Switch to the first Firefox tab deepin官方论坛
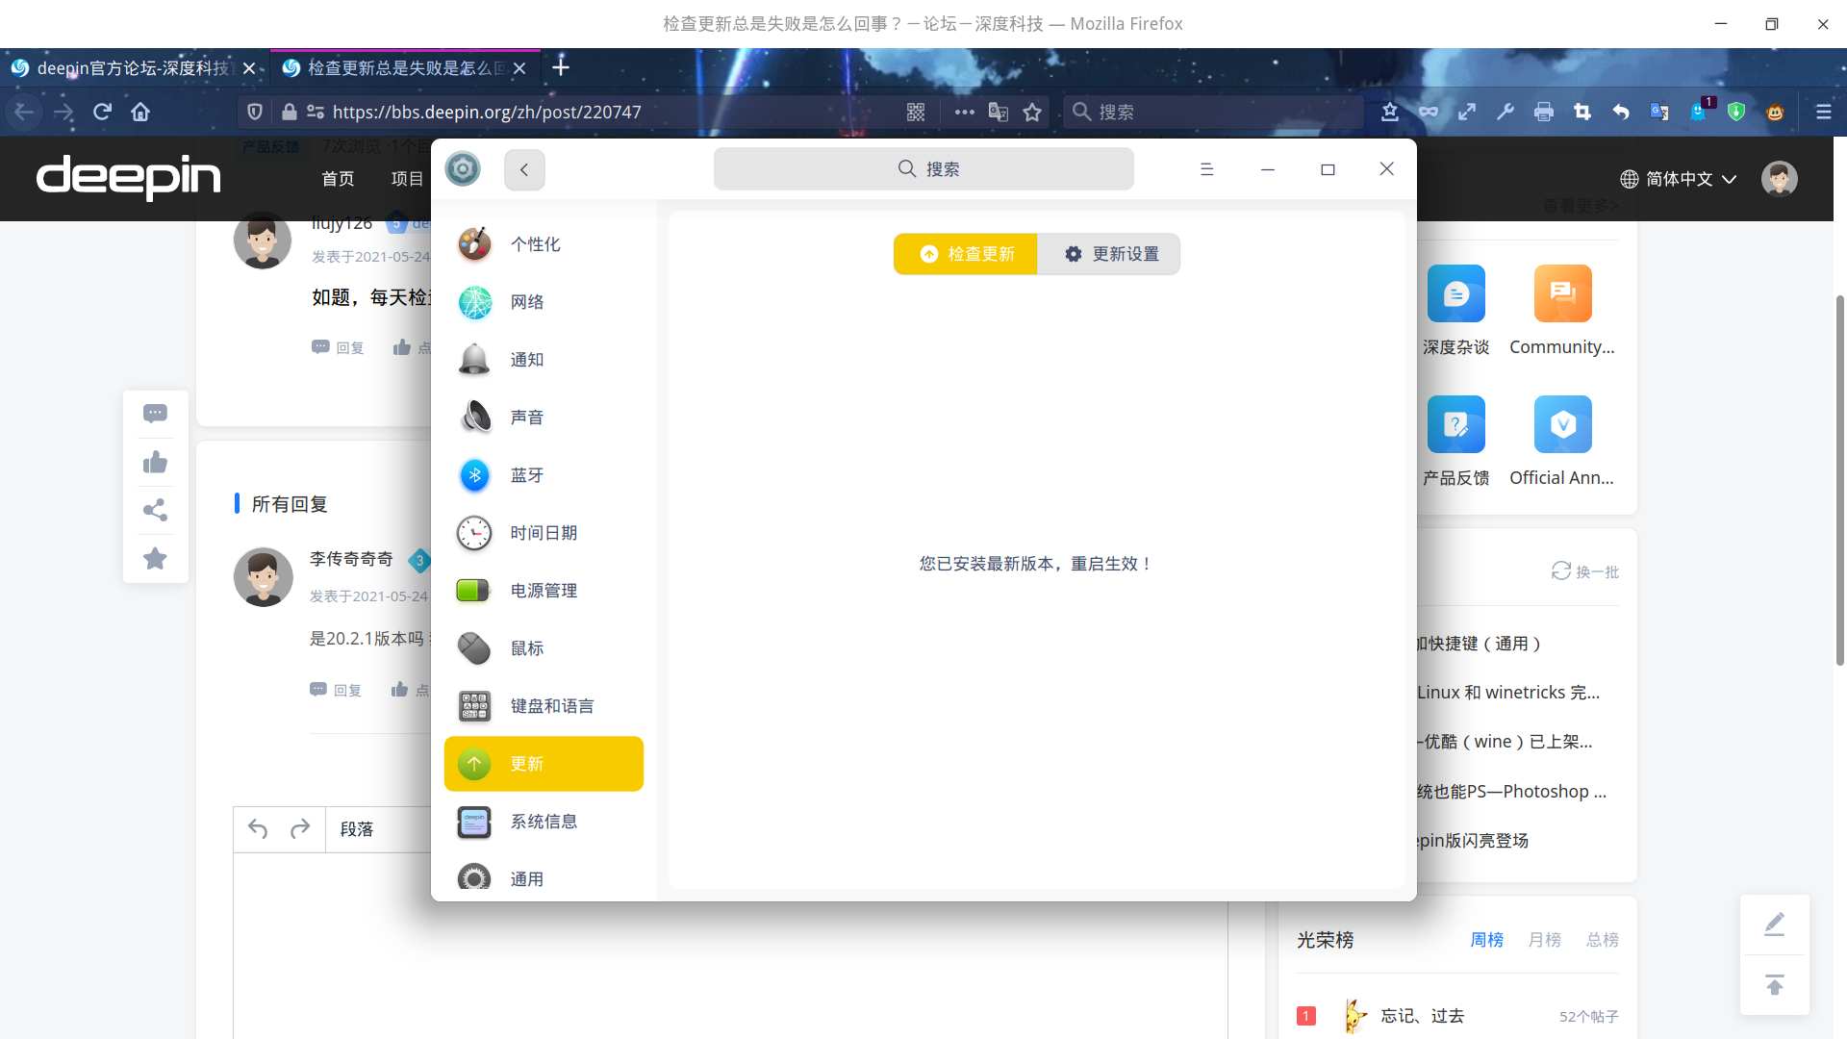The image size is (1847, 1039). click(x=125, y=68)
